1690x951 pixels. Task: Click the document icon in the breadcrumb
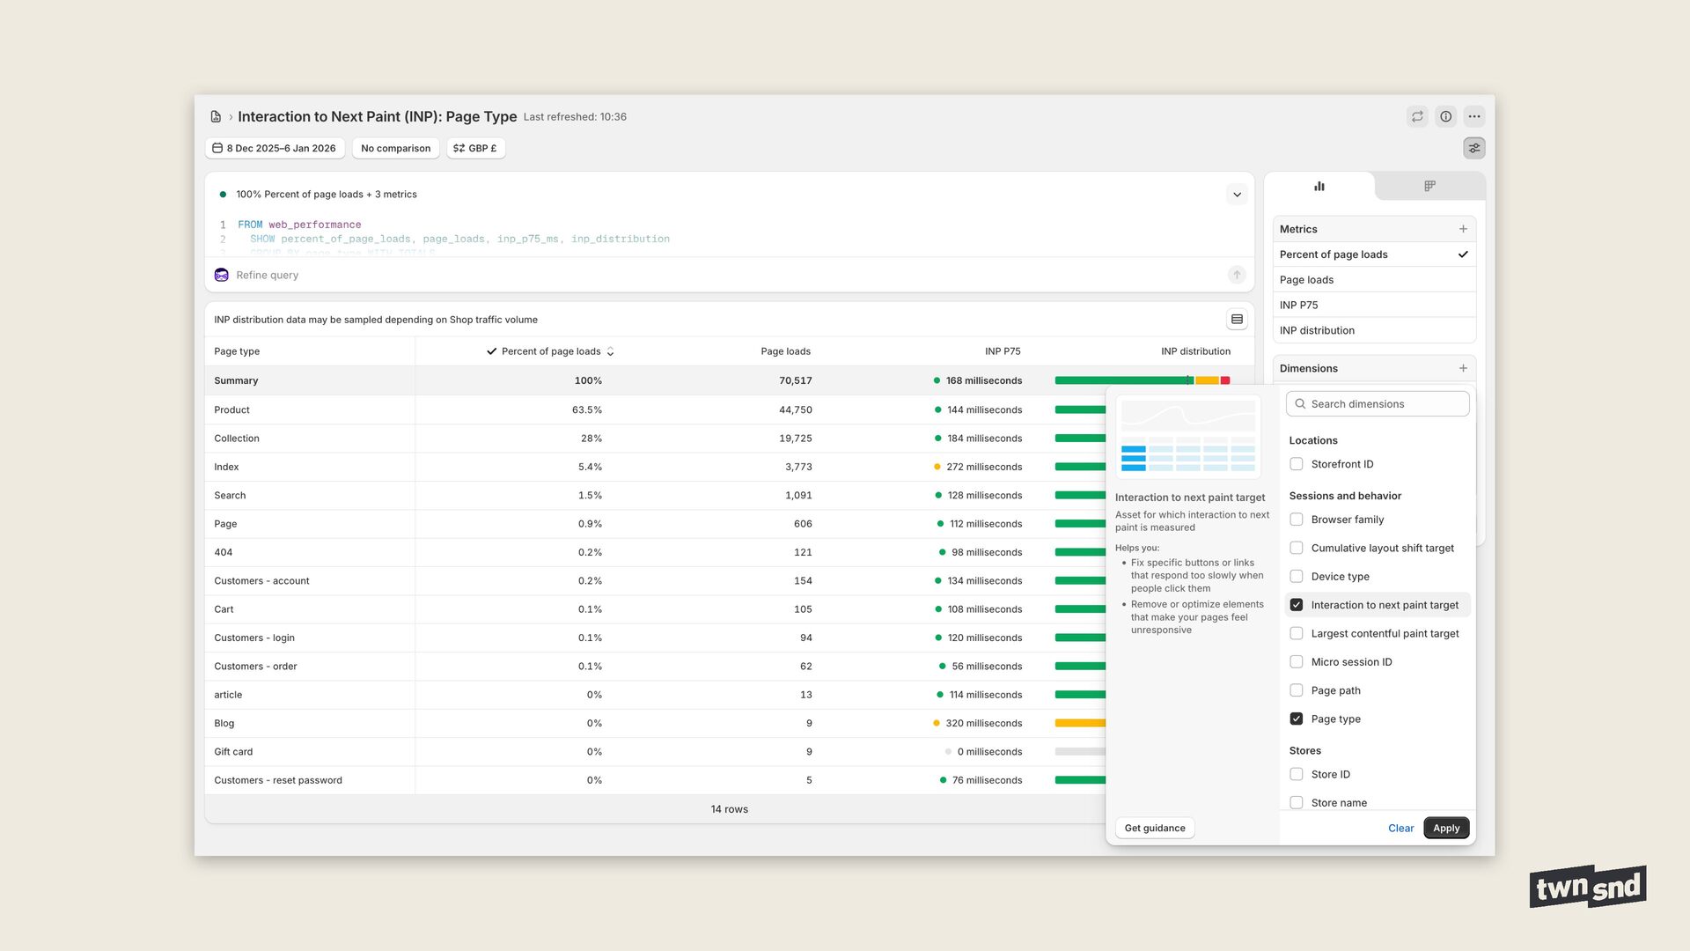click(x=216, y=117)
